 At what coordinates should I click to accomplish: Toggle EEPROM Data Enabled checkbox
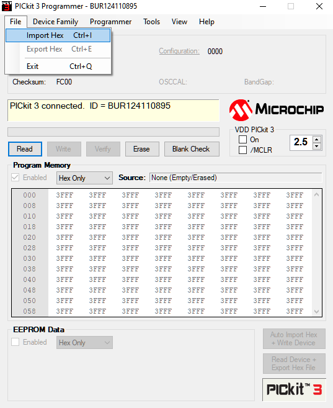pyautogui.click(x=16, y=342)
